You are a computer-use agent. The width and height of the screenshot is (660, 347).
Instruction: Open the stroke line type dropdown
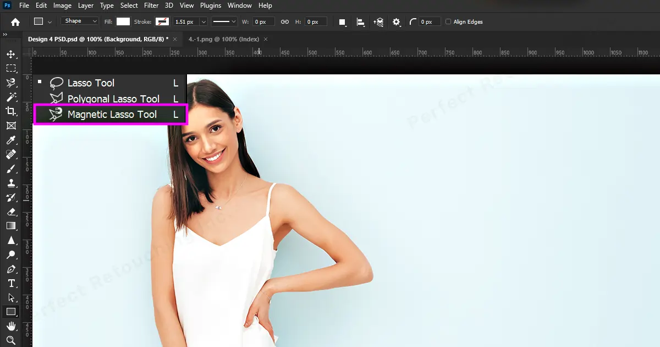tap(224, 22)
